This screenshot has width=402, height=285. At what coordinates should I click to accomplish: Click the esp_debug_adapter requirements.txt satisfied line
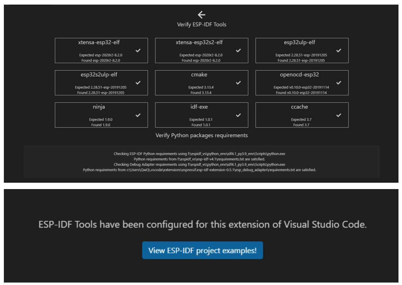point(199,170)
